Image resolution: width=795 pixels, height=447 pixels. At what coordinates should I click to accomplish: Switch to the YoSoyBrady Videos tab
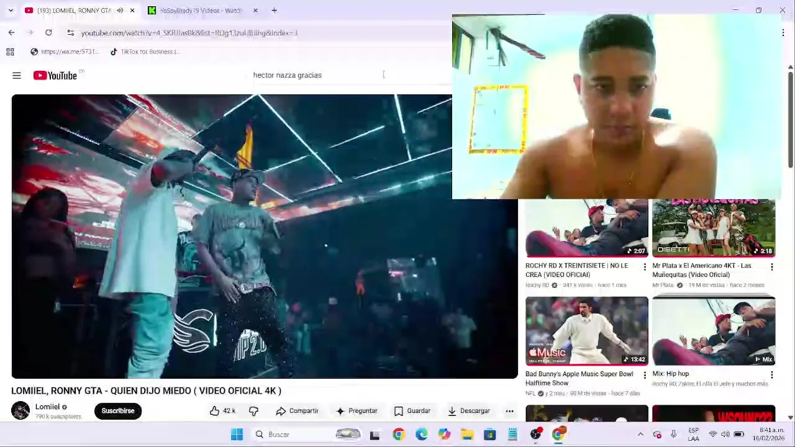200,11
